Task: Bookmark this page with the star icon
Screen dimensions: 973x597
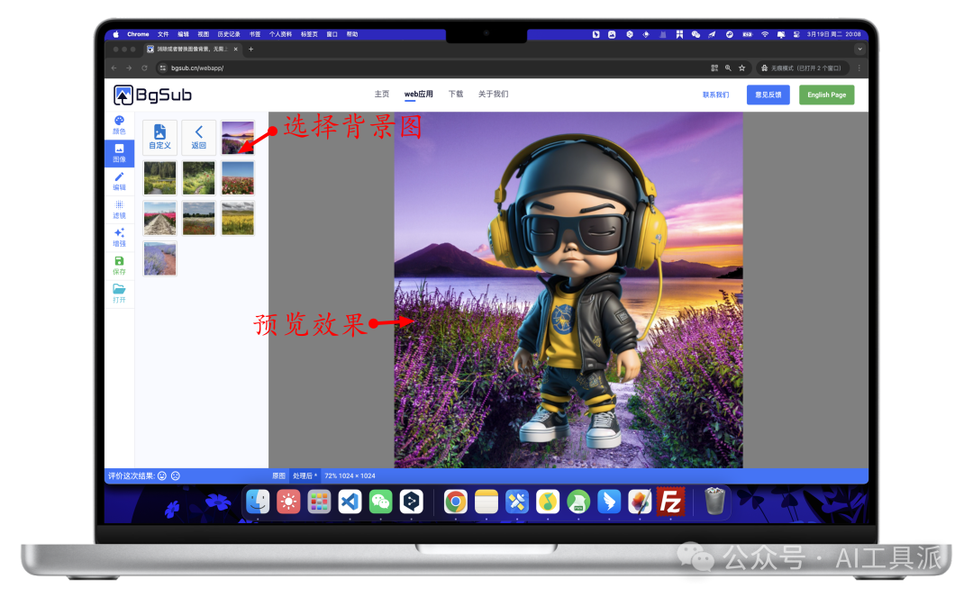Action: tap(741, 68)
